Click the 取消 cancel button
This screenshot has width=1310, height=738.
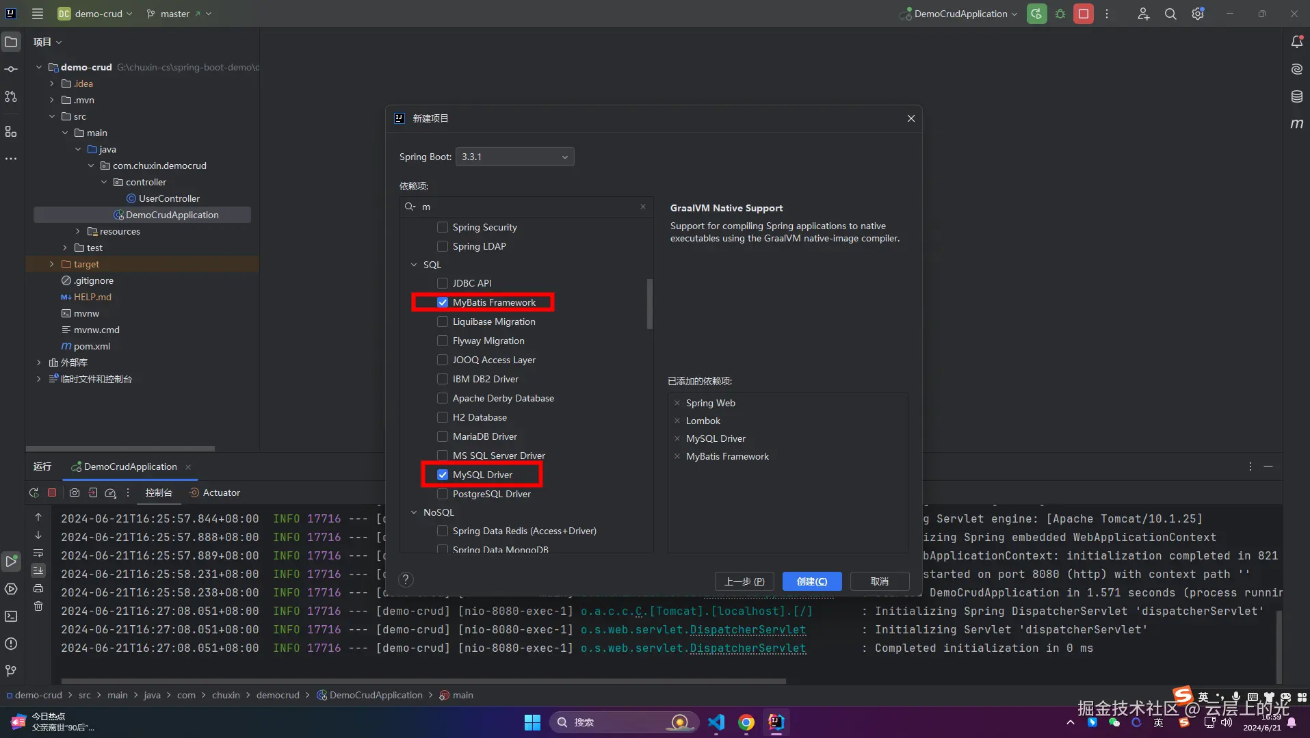tap(880, 581)
